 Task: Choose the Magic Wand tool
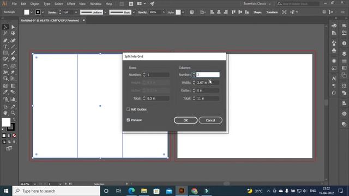[5, 33]
